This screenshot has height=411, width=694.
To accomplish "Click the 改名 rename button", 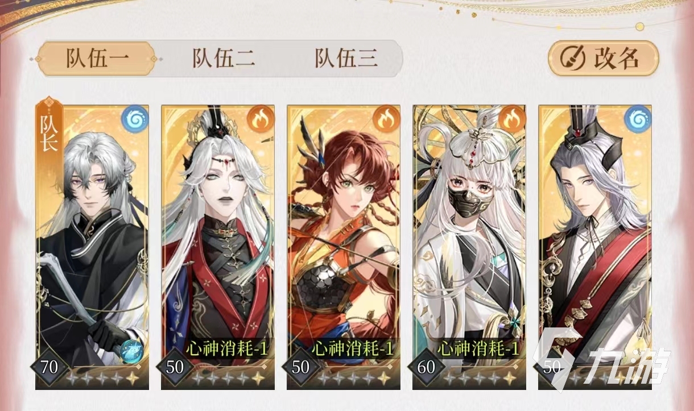I will [x=604, y=58].
